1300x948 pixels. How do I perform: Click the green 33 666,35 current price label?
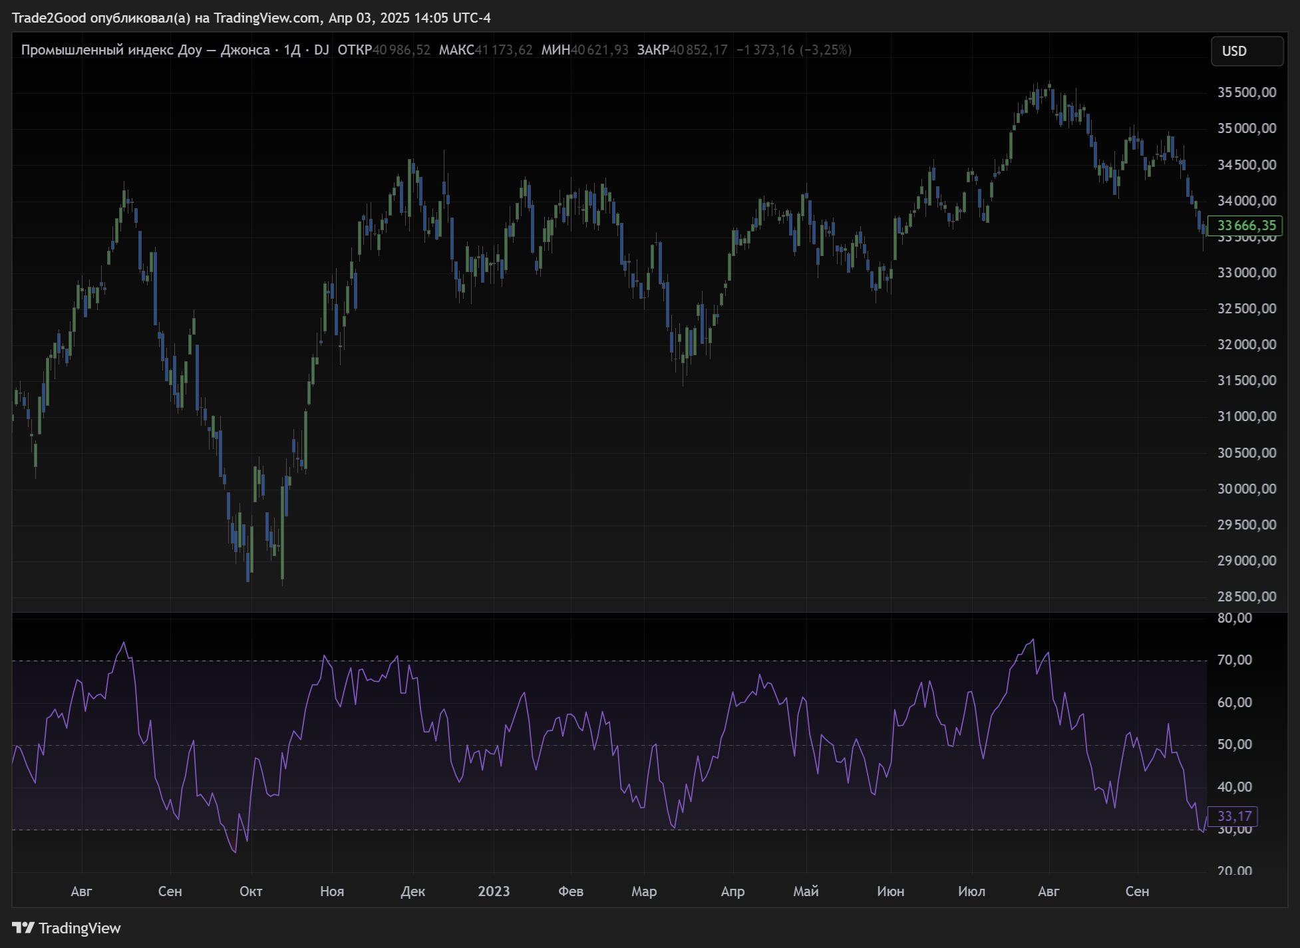(1245, 226)
